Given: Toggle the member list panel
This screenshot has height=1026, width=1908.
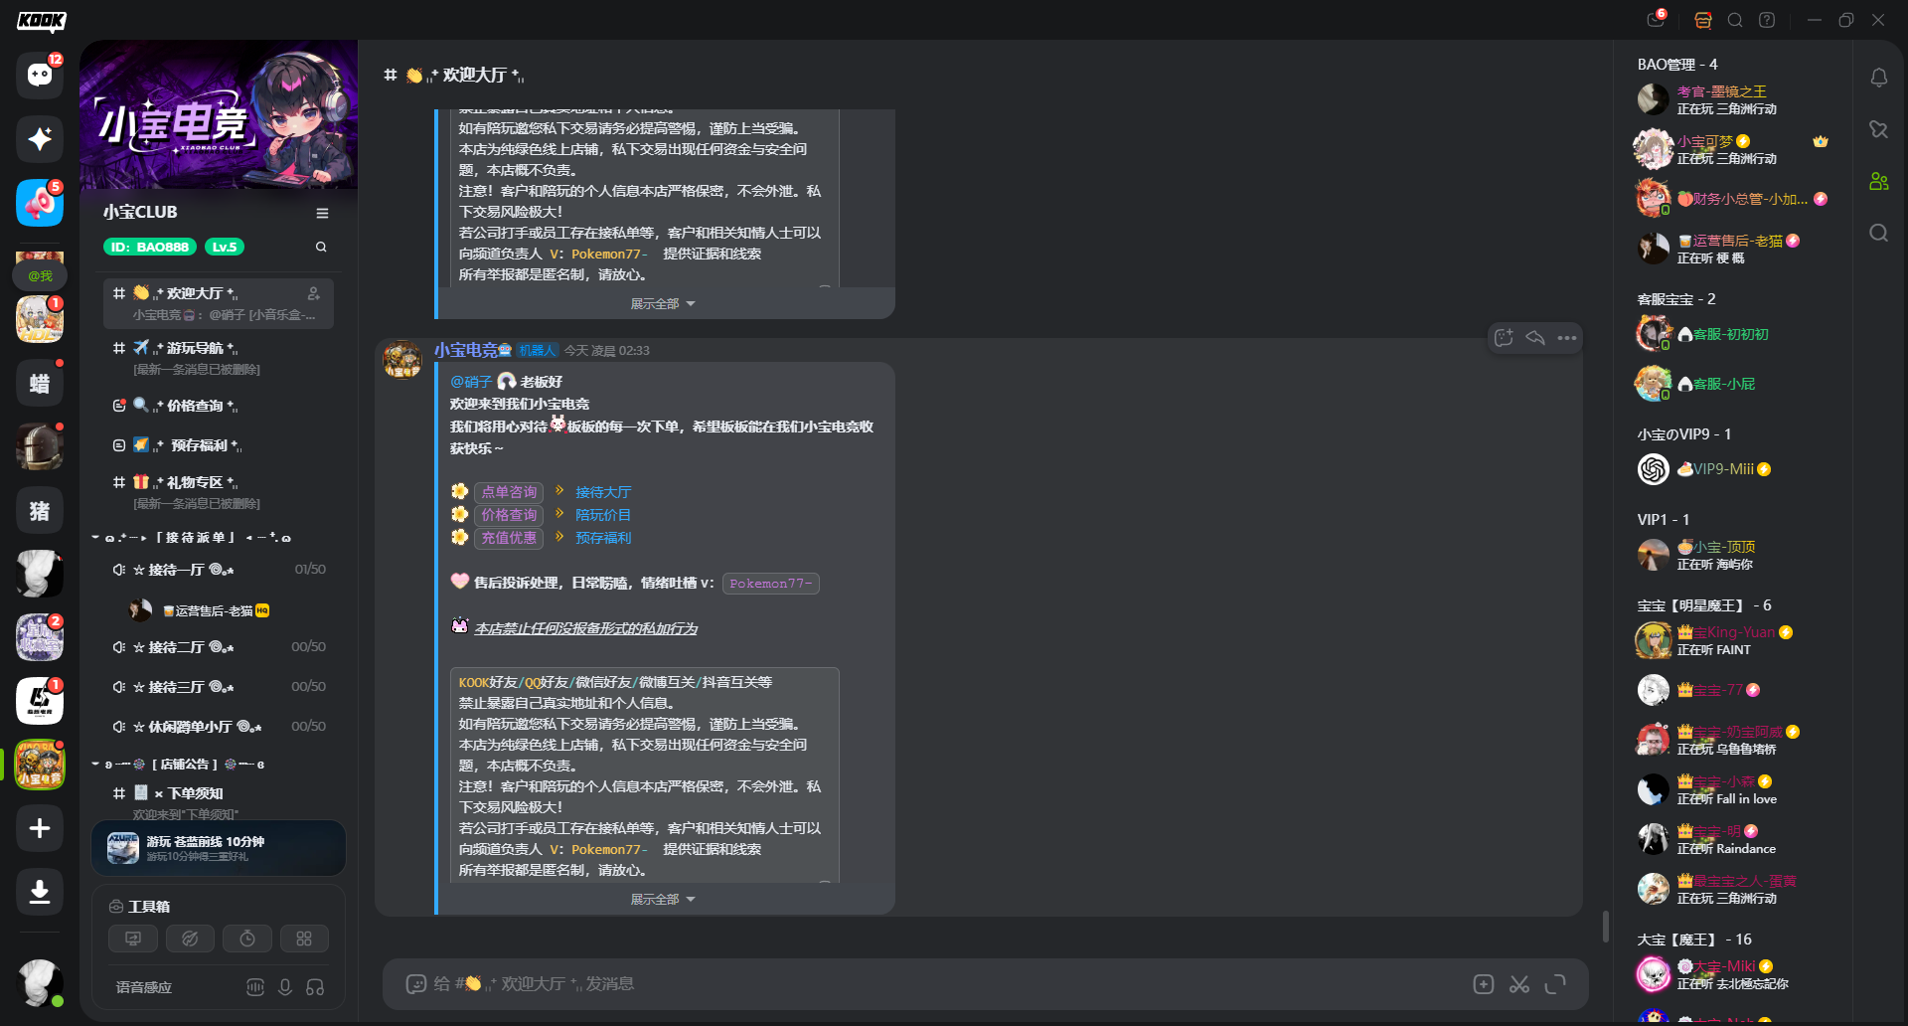Looking at the screenshot, I should click(x=1878, y=181).
